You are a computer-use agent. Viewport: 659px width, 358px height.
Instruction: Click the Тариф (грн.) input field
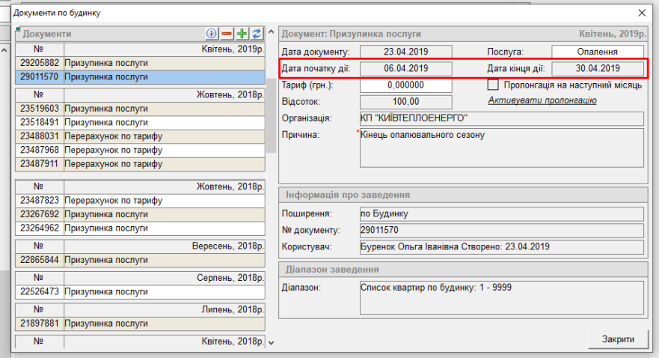[406, 85]
